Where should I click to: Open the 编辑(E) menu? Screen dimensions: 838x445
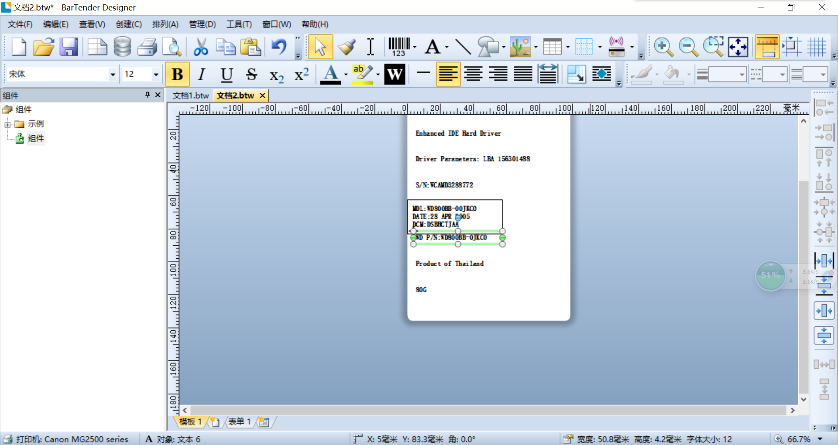point(55,24)
